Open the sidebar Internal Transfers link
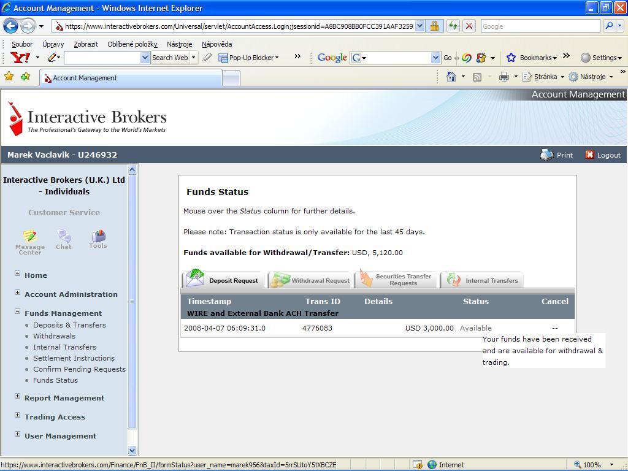 click(x=64, y=347)
